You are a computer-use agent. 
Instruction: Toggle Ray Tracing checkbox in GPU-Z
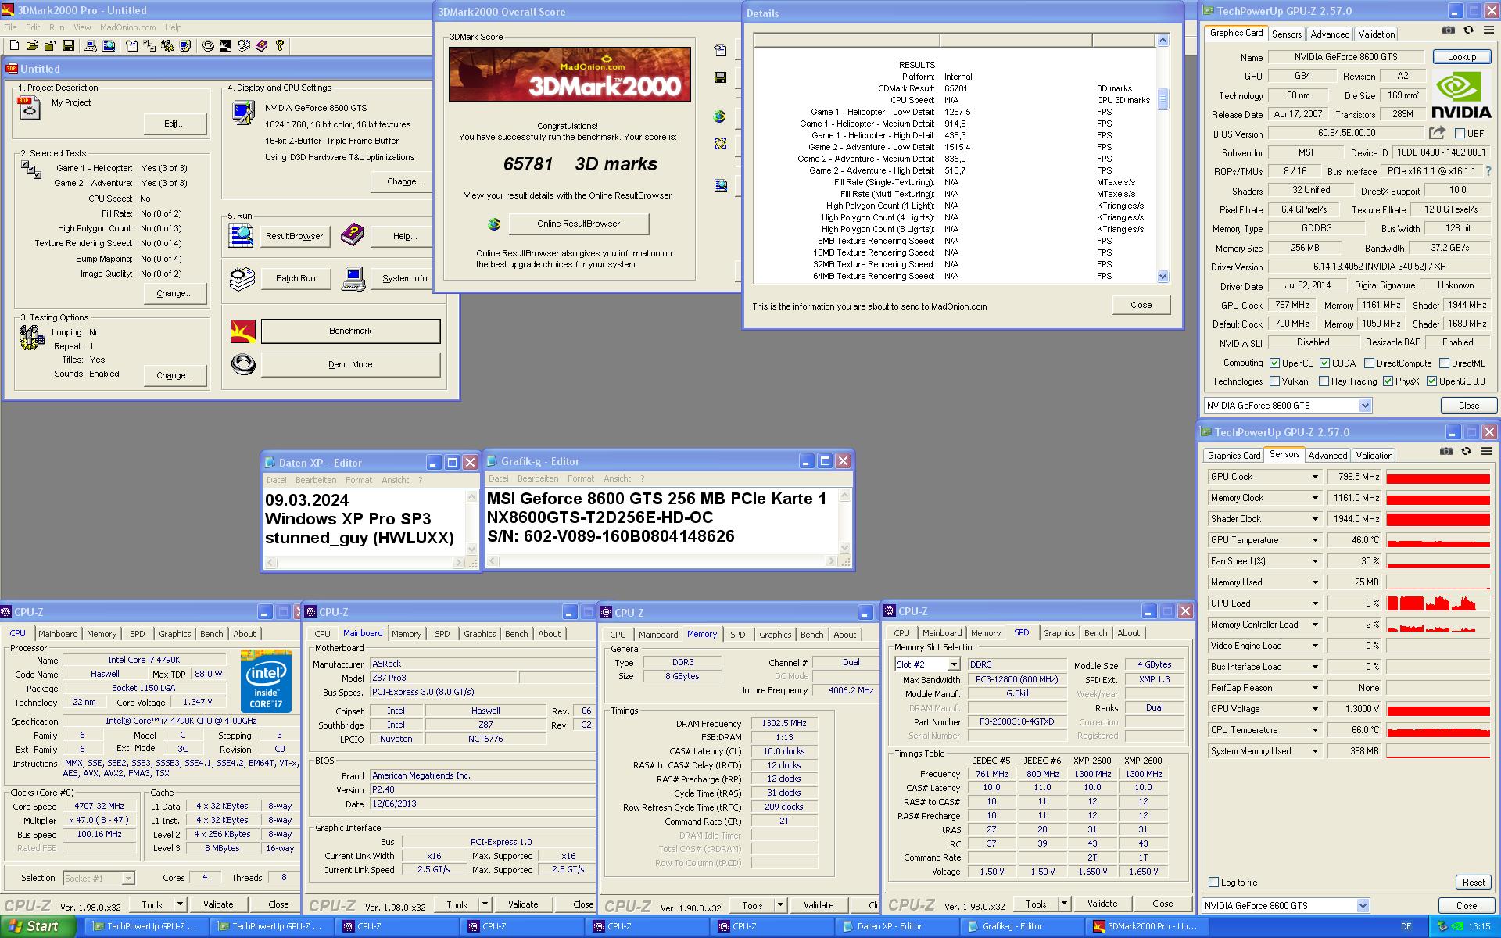tap(1324, 381)
